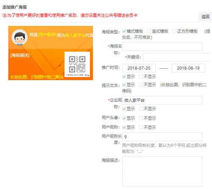Focus the 海报名称 input field
The image size is (212, 189).
[x=162, y=47]
